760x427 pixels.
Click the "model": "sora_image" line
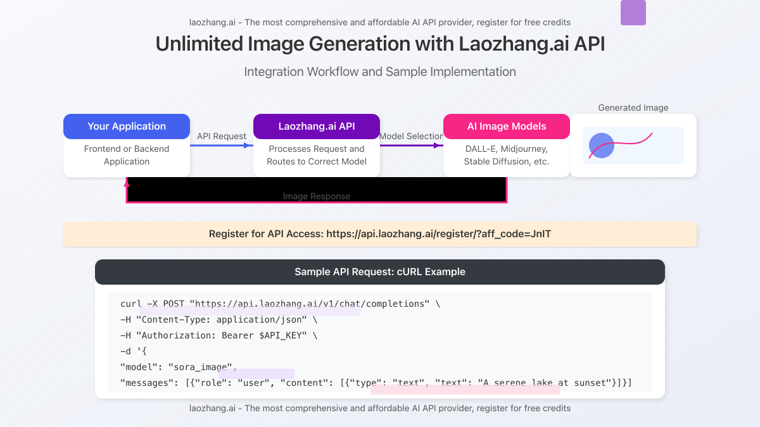coord(179,367)
